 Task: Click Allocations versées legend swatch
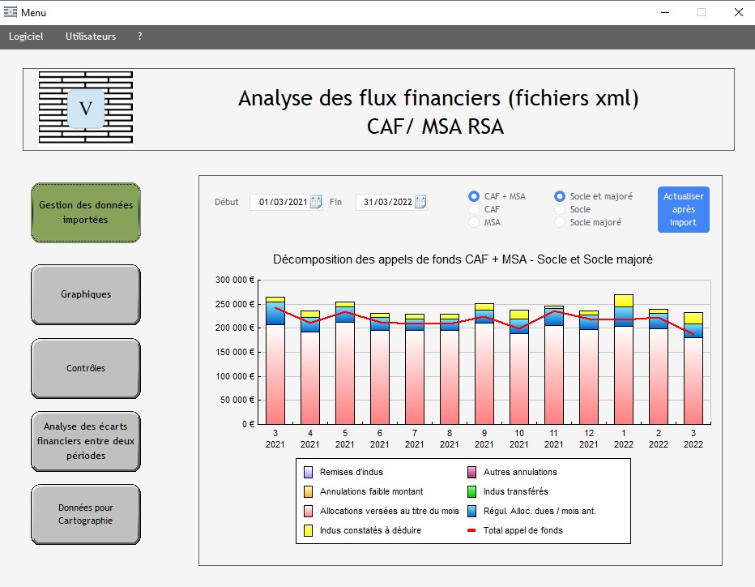click(x=308, y=511)
